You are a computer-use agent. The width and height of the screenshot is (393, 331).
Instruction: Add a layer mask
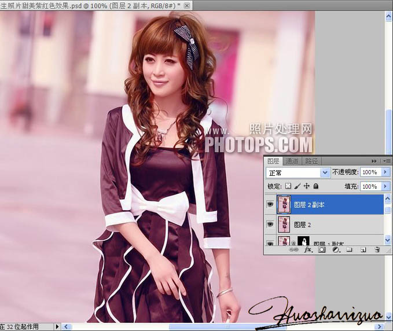click(322, 250)
